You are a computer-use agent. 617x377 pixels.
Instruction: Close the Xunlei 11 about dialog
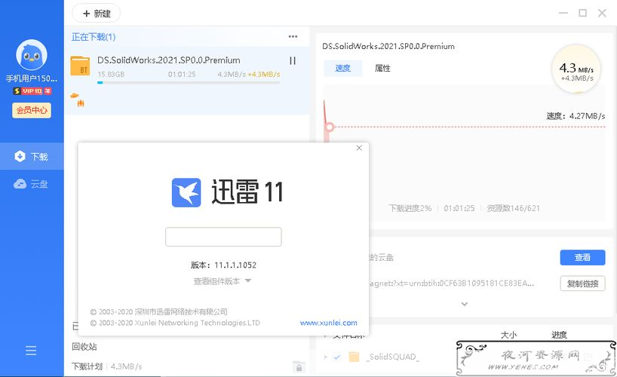359,149
